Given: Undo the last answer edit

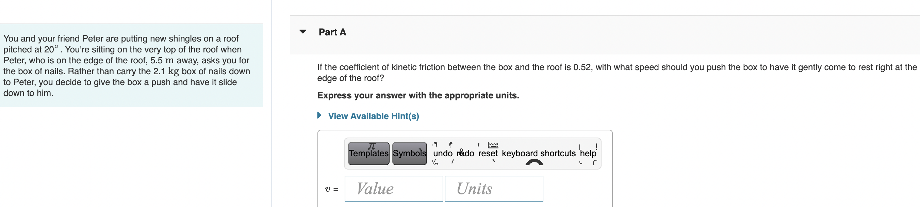Looking at the screenshot, I should tap(442, 153).
